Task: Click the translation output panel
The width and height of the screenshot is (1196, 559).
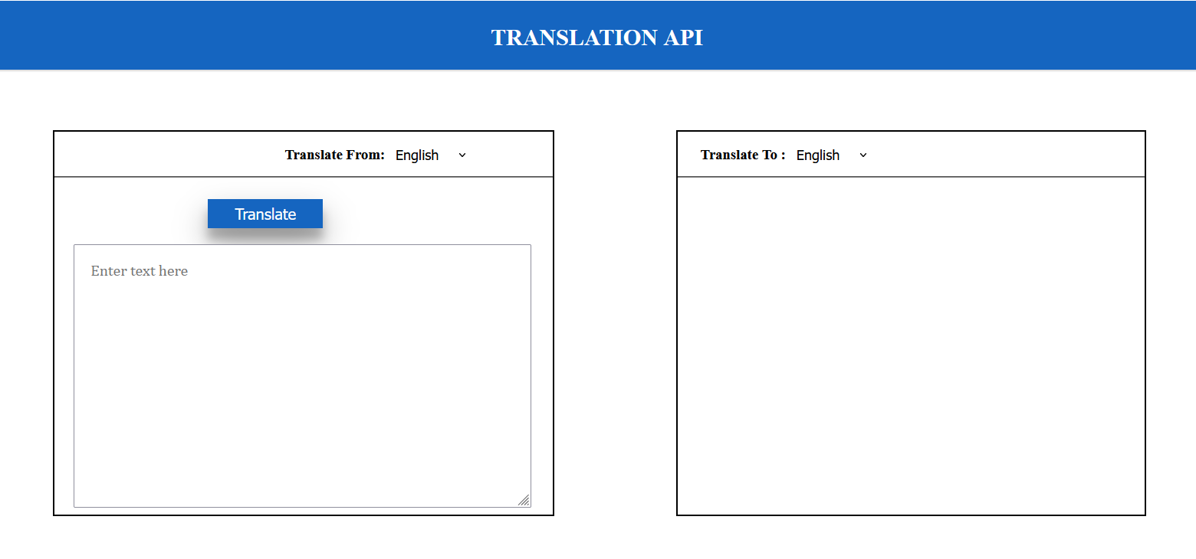Action: pos(911,345)
